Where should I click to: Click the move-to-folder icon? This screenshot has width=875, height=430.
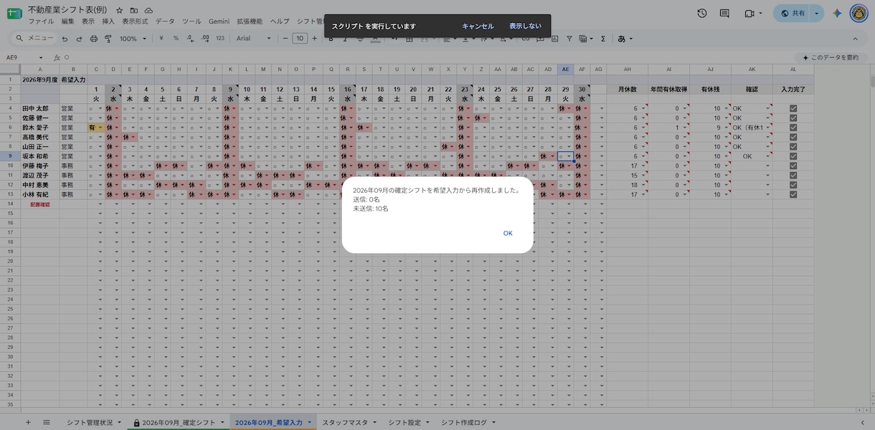[134, 11]
